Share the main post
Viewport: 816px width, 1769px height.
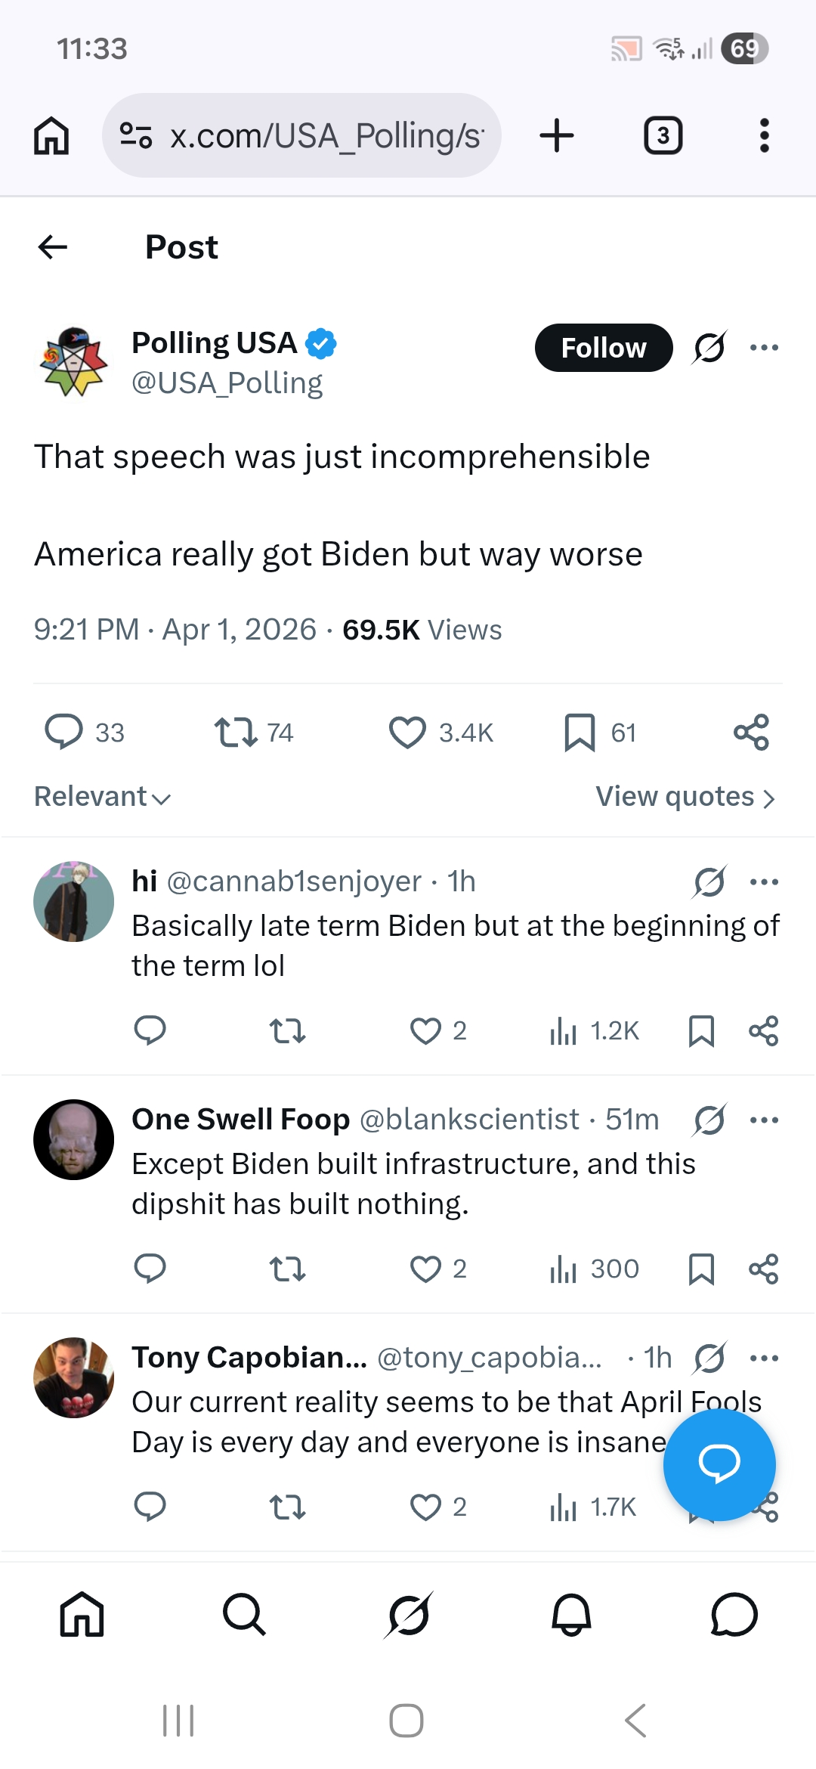751,731
